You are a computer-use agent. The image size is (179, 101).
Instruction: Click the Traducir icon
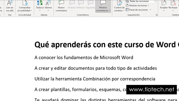pyautogui.click(x=40, y=3)
